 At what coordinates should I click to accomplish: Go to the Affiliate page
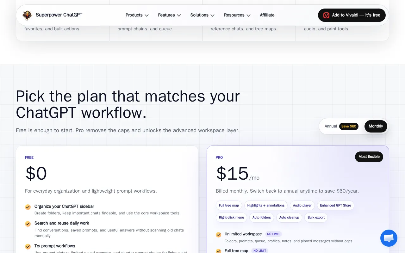pos(267,15)
